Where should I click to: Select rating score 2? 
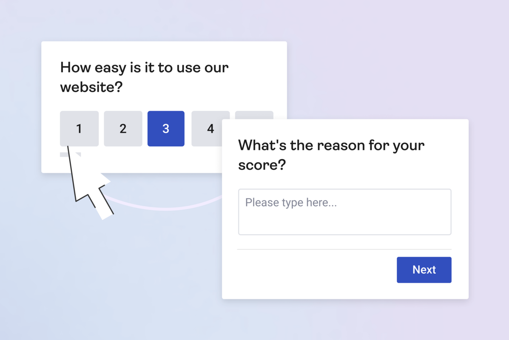pos(123,128)
